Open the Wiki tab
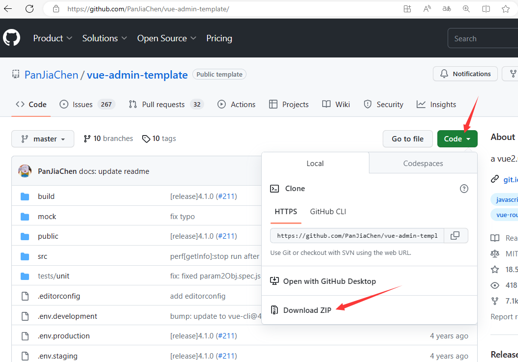The width and height of the screenshot is (518, 362). 336,104
